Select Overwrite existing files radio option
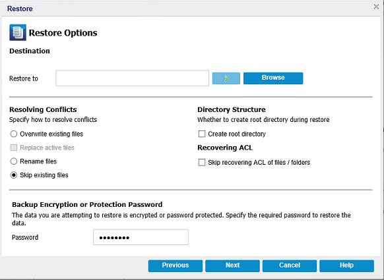This screenshot has width=384, height=280. click(x=14, y=134)
